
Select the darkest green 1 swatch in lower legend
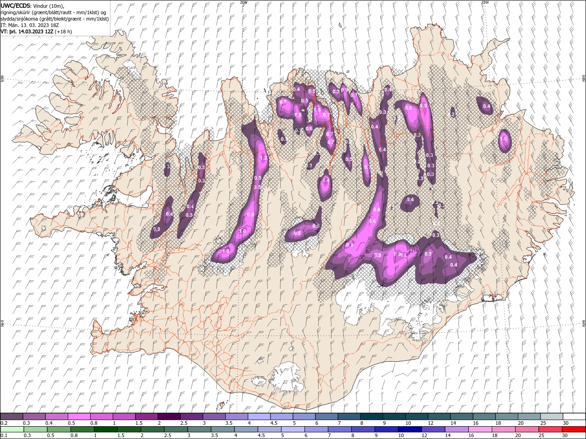[x=105, y=429]
